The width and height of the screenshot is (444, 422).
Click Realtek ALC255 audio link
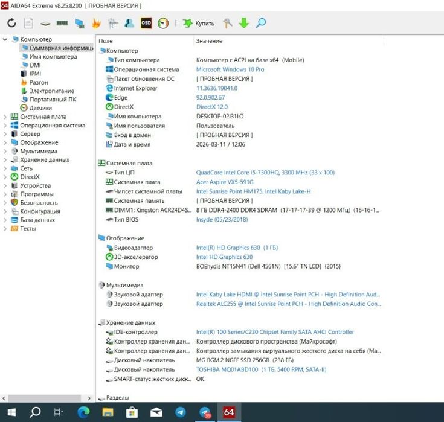click(x=289, y=304)
